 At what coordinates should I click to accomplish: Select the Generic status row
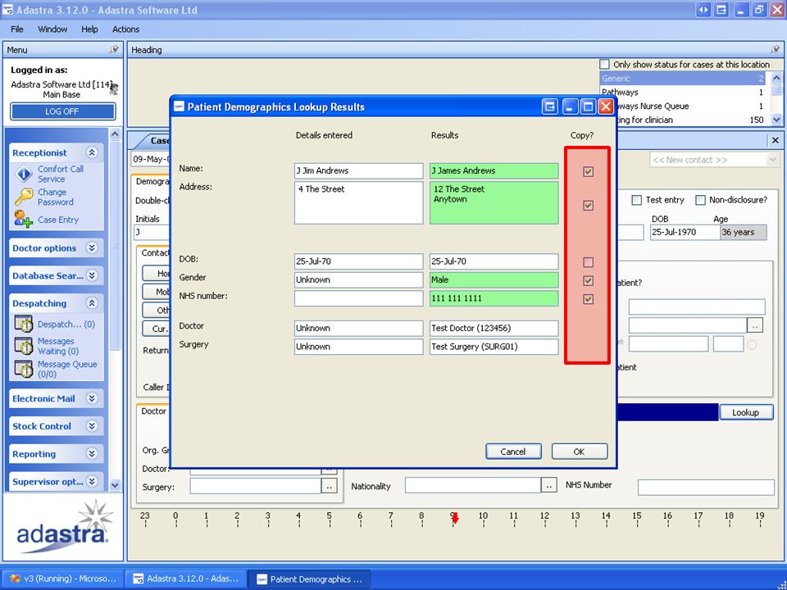[683, 79]
